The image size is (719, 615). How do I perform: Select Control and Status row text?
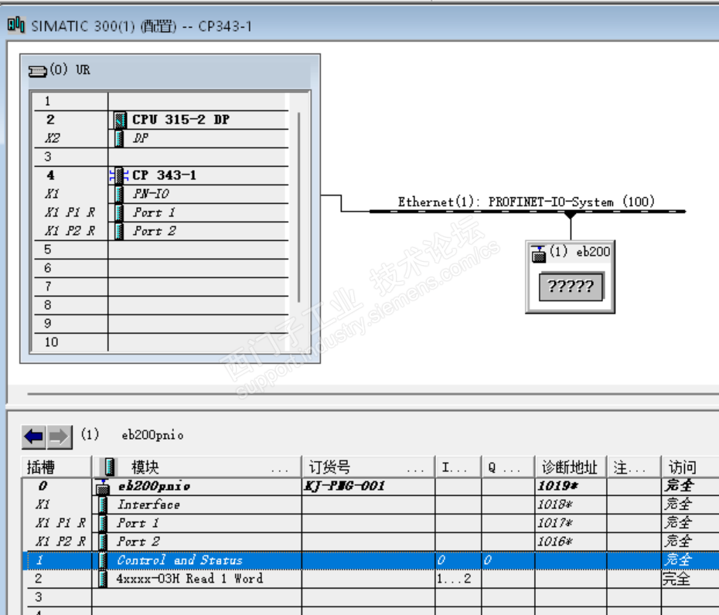179,560
